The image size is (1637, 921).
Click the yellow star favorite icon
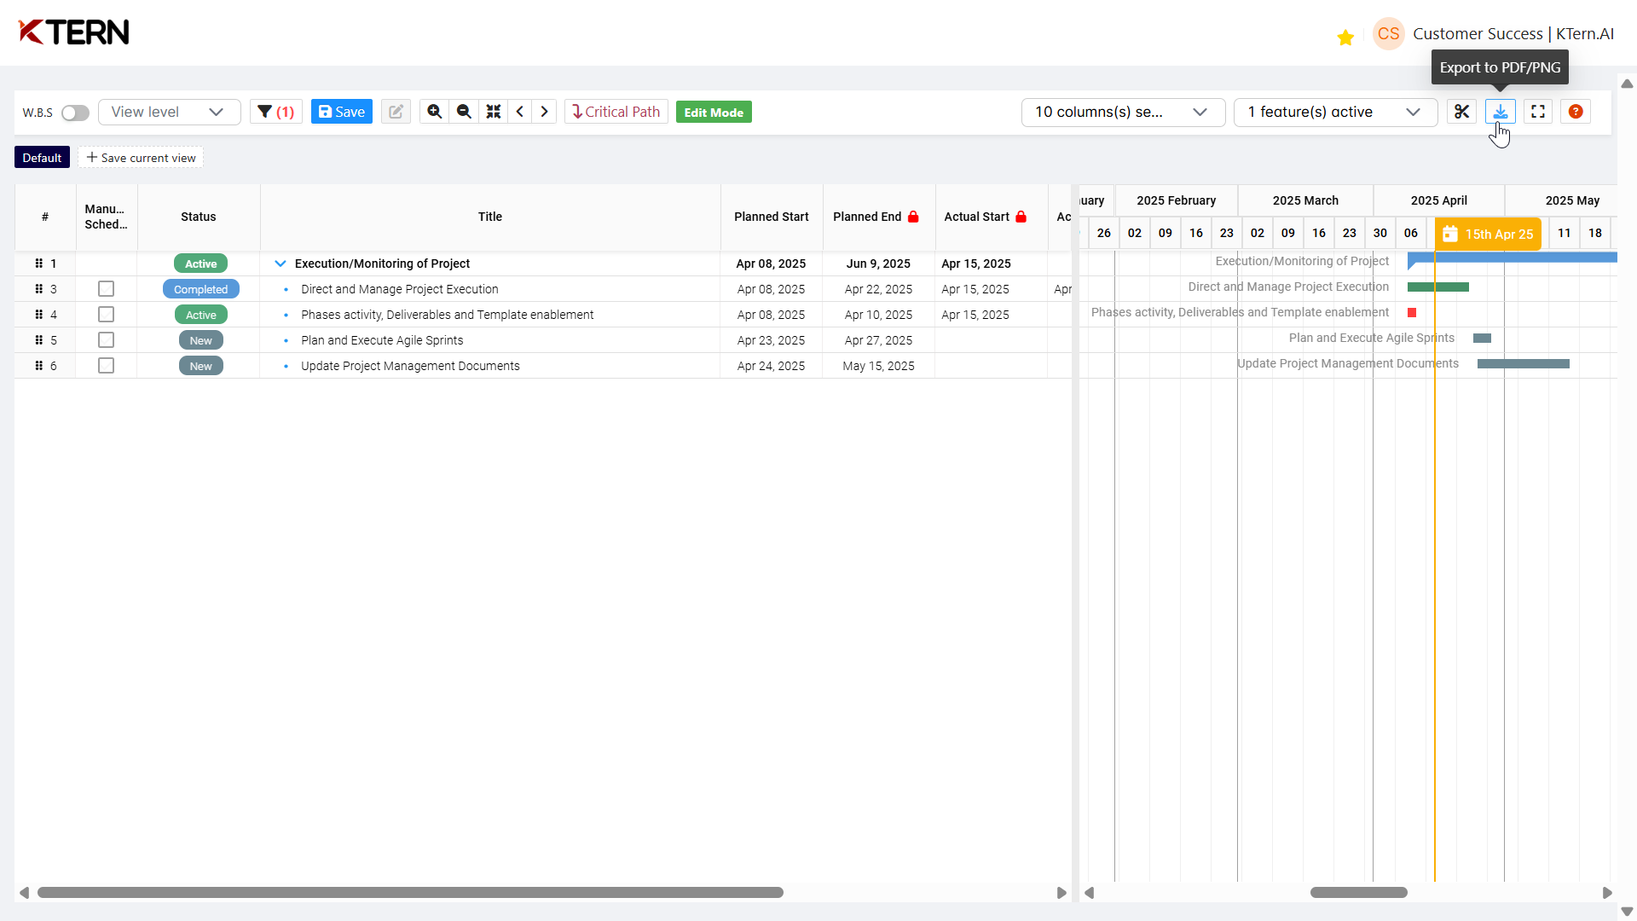pos(1345,38)
